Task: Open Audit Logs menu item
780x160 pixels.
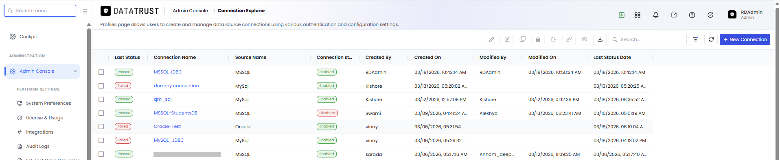Action: [x=37, y=146]
